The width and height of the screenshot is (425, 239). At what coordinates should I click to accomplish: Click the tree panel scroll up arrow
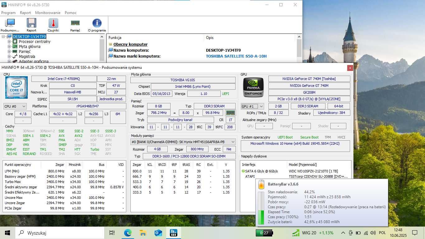[x=102, y=37]
